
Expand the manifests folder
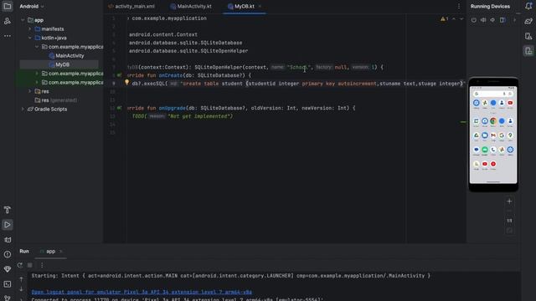click(x=30, y=29)
